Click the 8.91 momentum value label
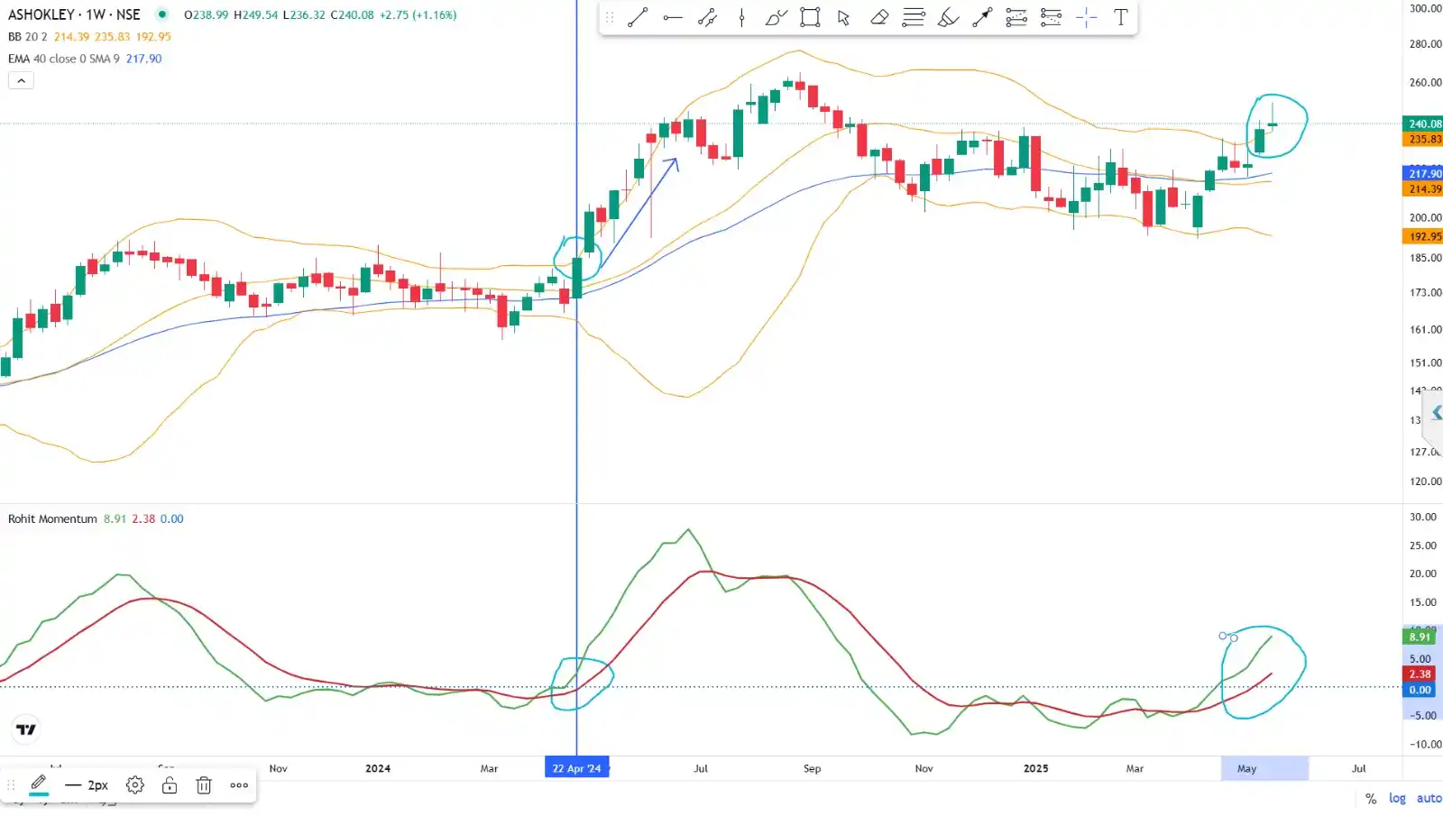The image size is (1443, 816). tap(1420, 637)
